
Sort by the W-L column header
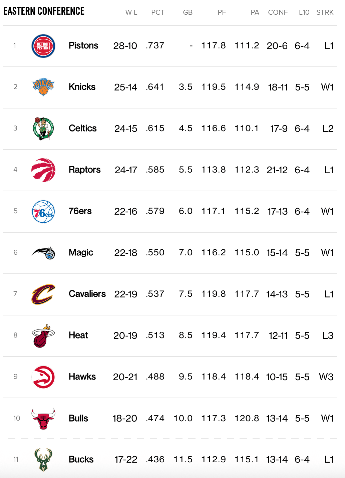coord(131,13)
